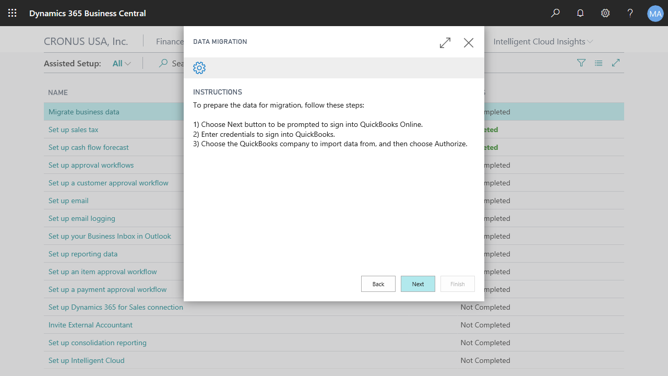Click the search magnifier in top bar
The image size is (668, 376).
tap(555, 13)
